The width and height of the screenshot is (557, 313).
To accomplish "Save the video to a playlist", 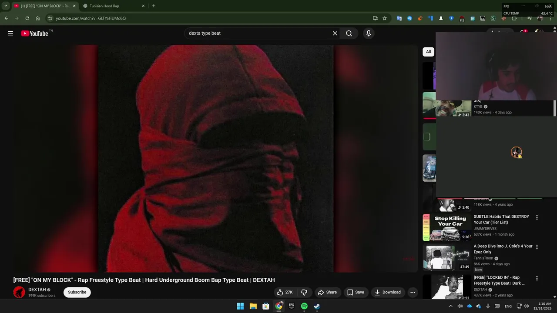I will pyautogui.click(x=356, y=292).
